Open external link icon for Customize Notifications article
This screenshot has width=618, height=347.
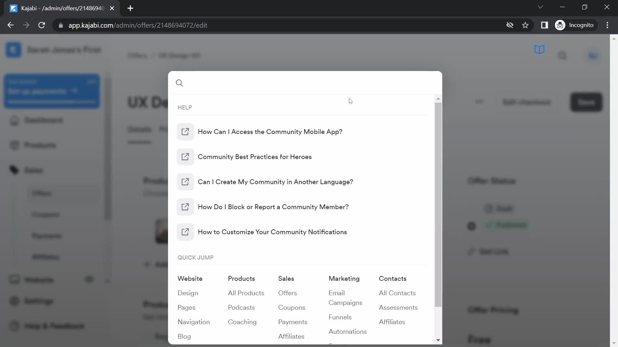(185, 232)
